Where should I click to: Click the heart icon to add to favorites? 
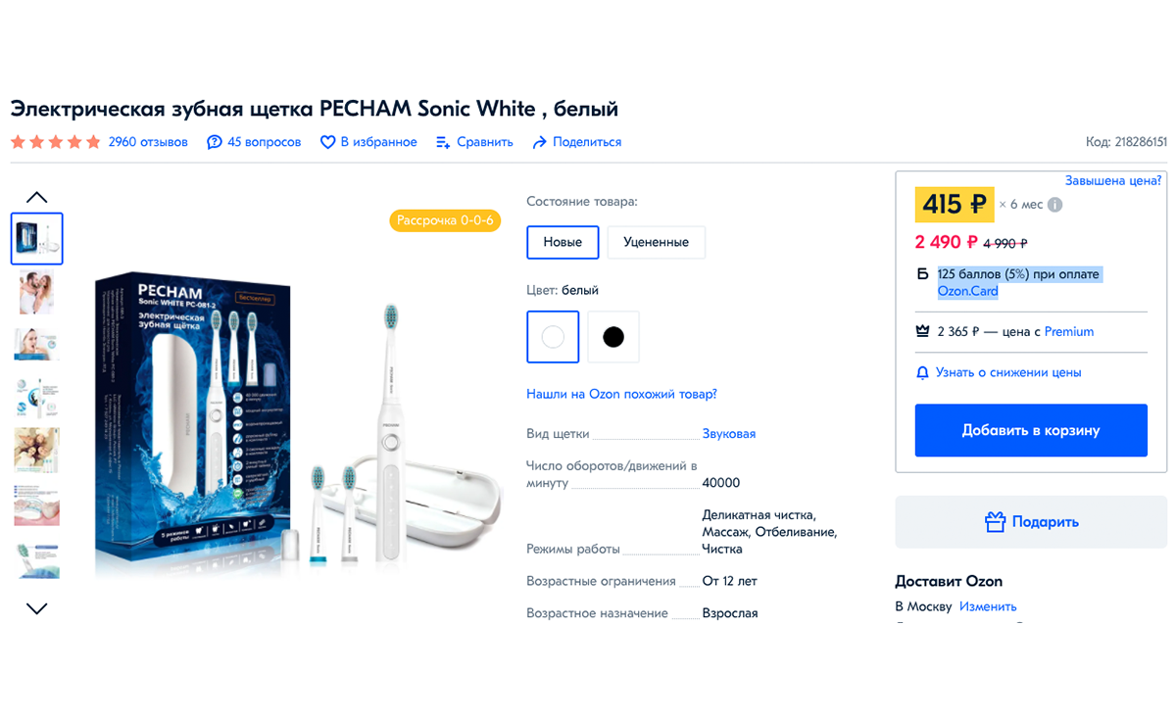pyautogui.click(x=328, y=142)
